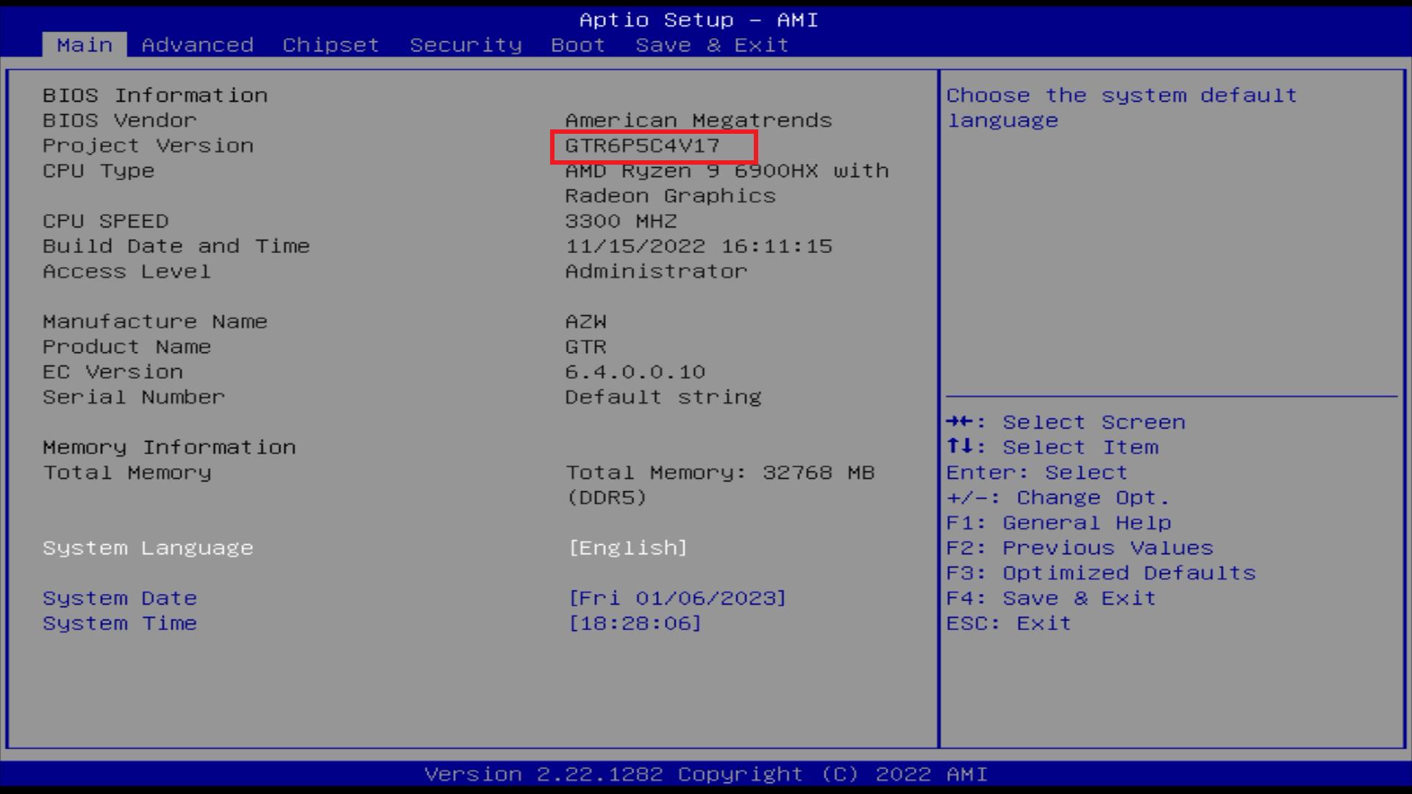The width and height of the screenshot is (1412, 794).
Task: Open the Security tab
Action: [466, 45]
